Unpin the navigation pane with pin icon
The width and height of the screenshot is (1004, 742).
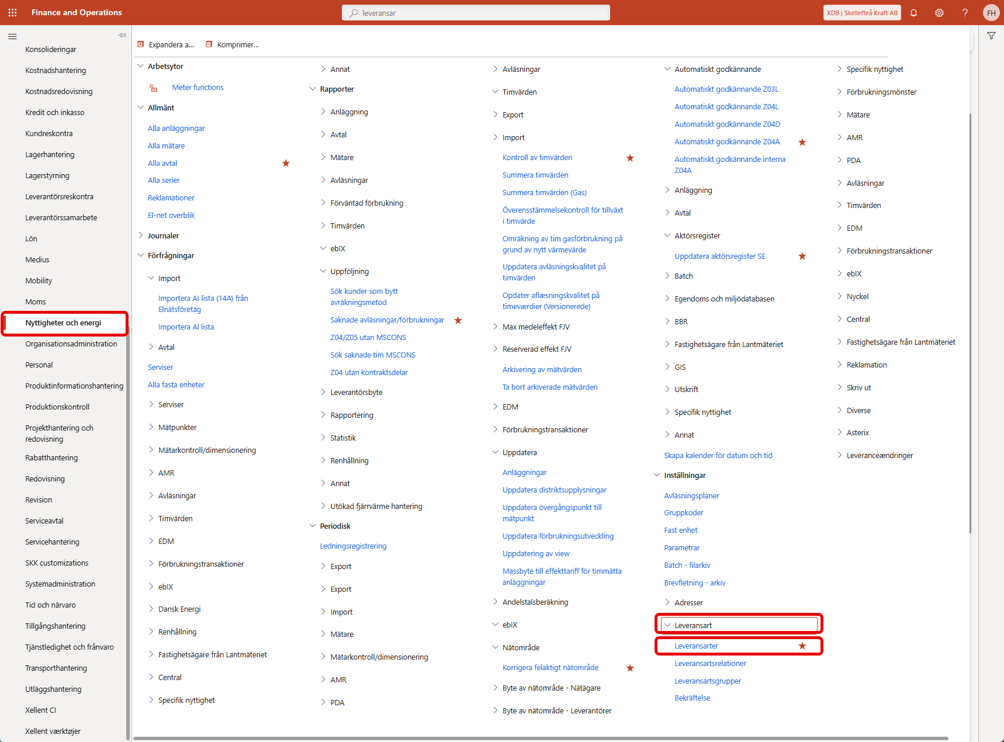(122, 36)
